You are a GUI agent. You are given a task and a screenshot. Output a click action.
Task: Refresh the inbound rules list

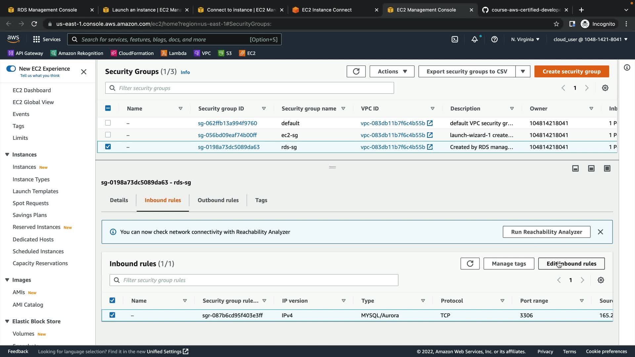tap(470, 263)
